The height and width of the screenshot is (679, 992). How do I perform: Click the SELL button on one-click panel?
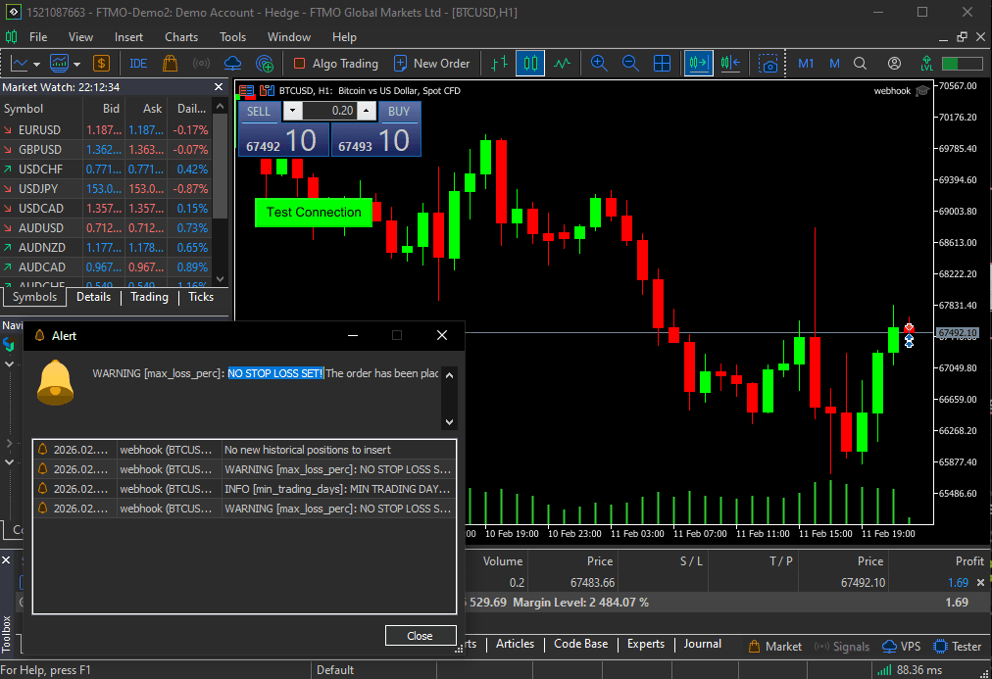258,112
